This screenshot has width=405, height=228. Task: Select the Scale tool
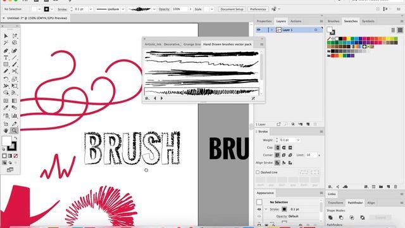coord(15,79)
